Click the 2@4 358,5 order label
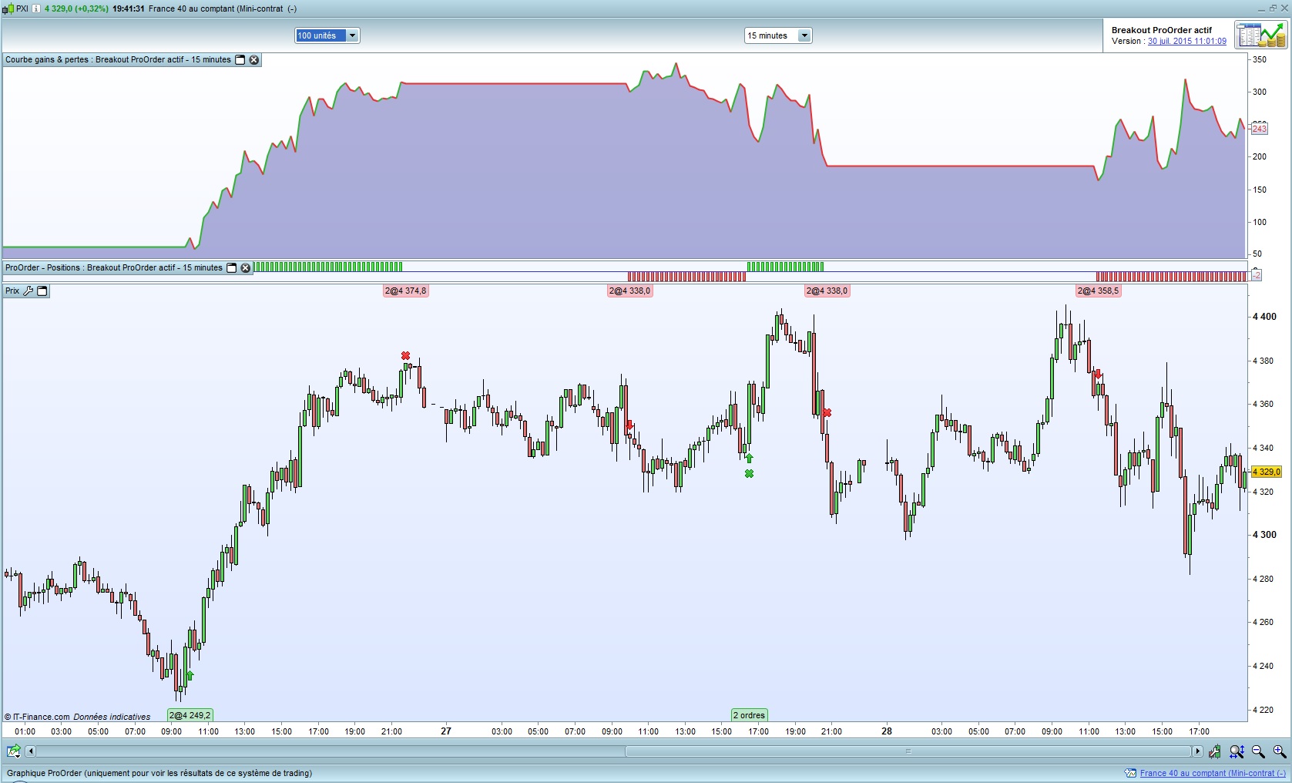The image size is (1292, 783). click(1099, 291)
